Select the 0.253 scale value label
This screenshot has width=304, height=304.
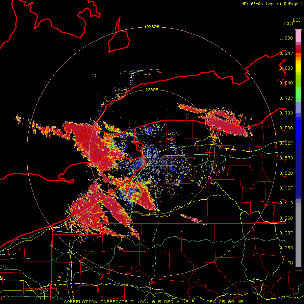coord(286,248)
